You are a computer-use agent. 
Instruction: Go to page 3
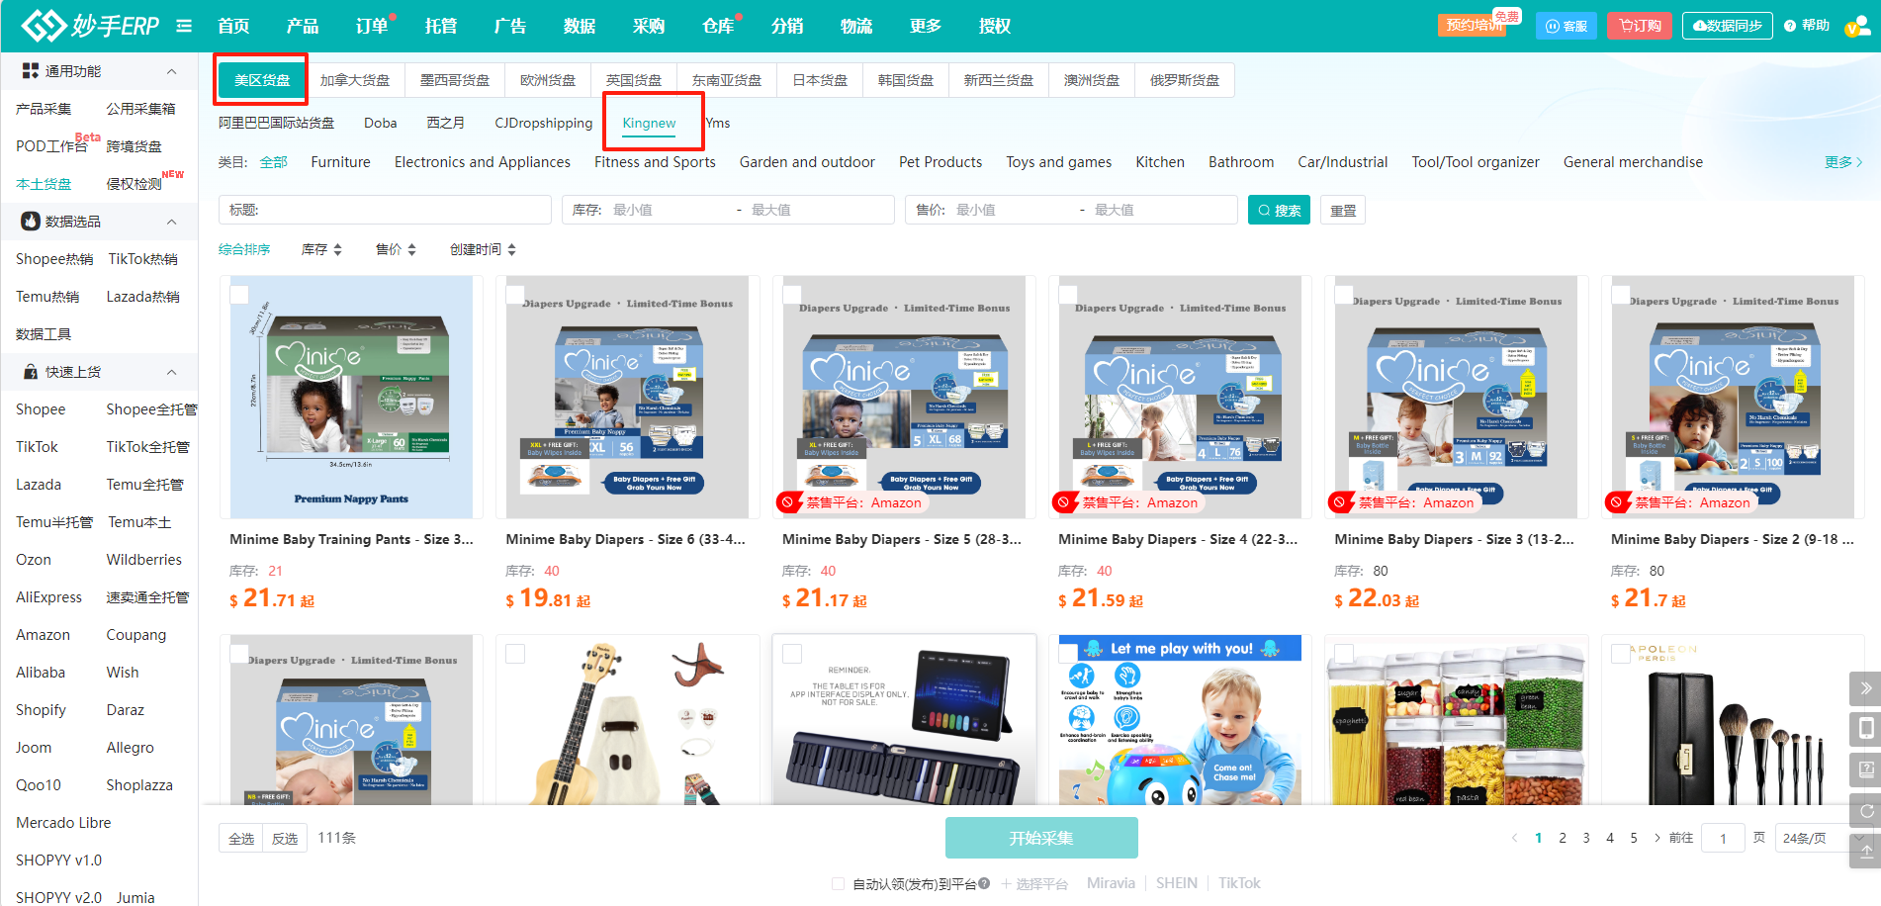coord(1586,838)
